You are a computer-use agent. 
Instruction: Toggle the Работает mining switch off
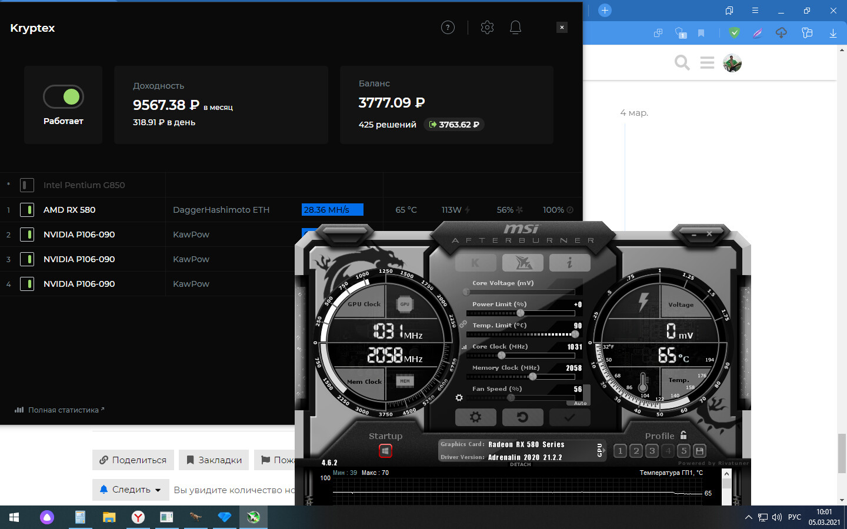[x=64, y=97]
